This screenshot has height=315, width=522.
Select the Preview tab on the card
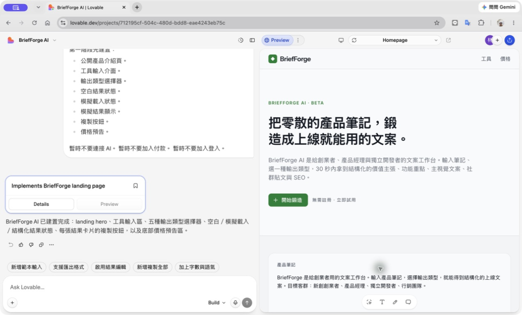tap(109, 204)
